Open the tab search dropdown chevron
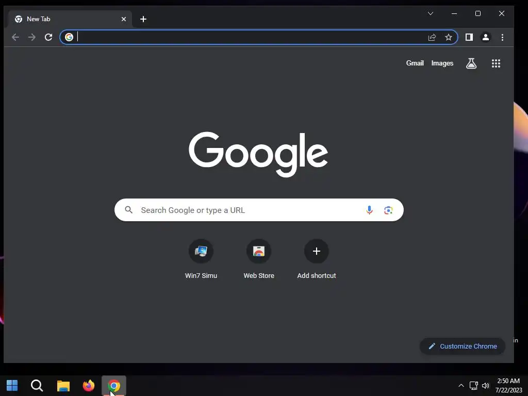Image resolution: width=528 pixels, height=396 pixels. pyautogui.click(x=431, y=13)
